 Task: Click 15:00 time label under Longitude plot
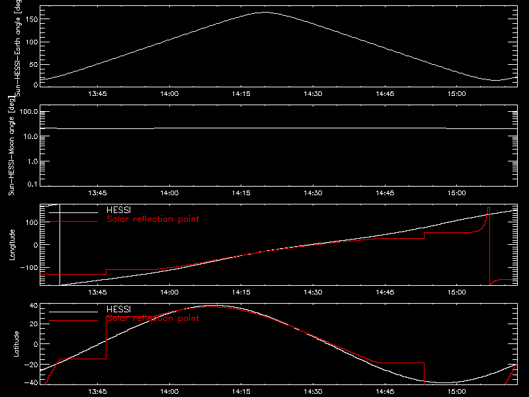(x=457, y=292)
